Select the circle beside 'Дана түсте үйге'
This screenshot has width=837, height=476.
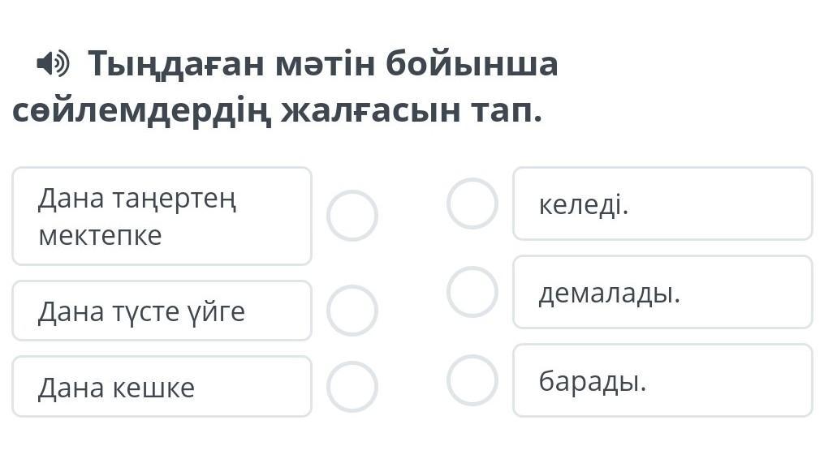click(352, 311)
